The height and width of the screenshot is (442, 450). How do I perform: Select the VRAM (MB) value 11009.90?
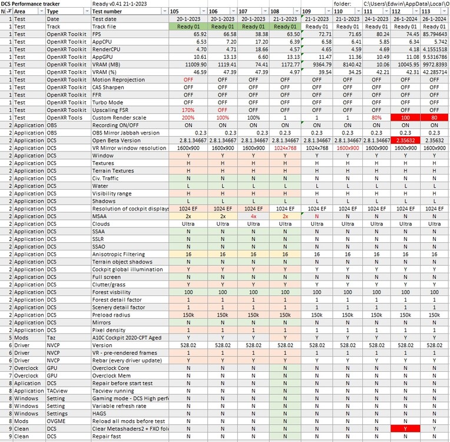(x=188, y=65)
